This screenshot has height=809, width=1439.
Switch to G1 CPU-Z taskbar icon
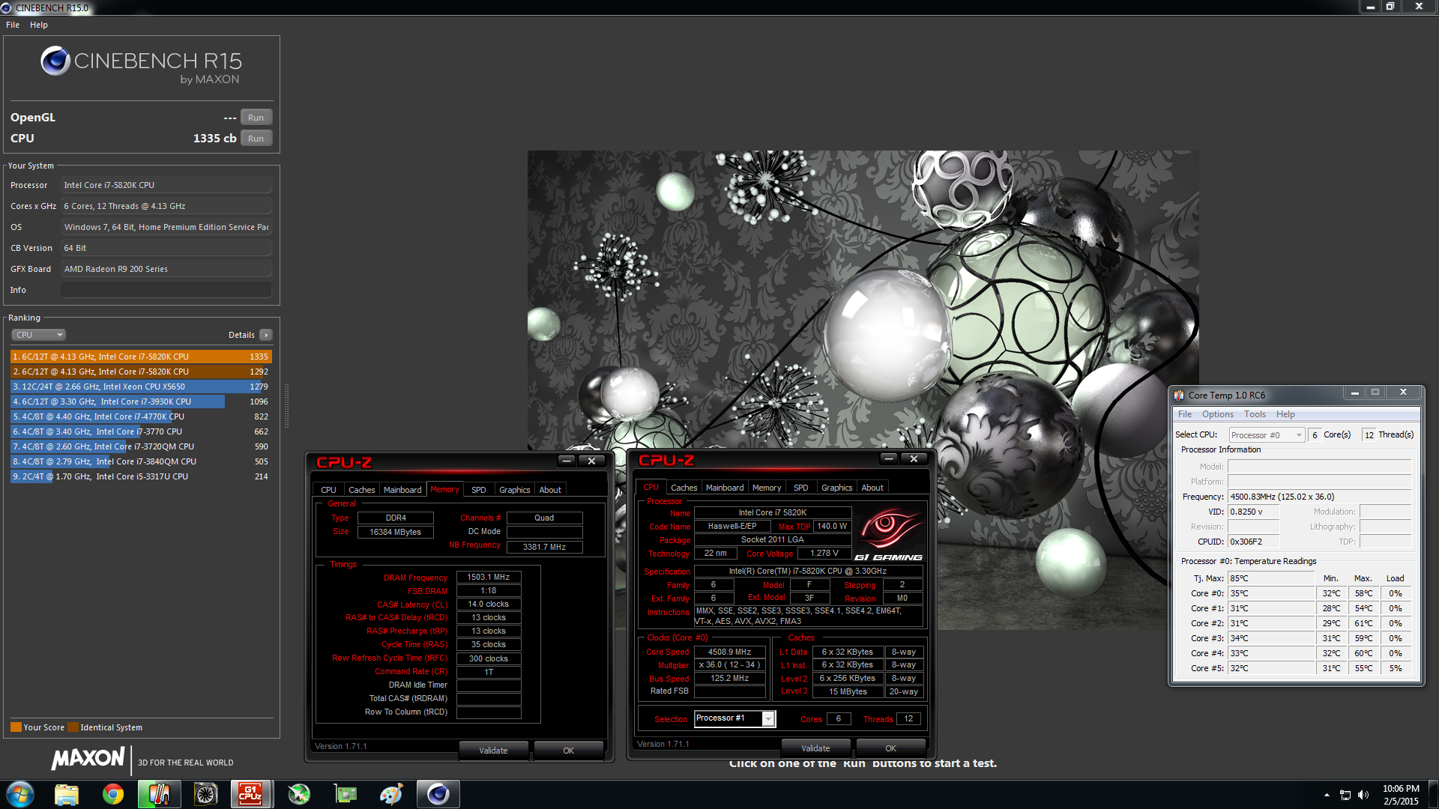(251, 794)
